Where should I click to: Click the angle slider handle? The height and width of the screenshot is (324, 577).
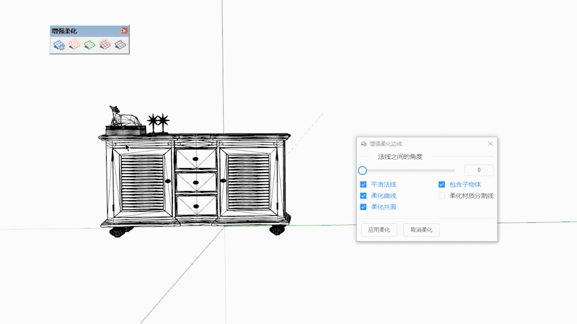pyautogui.click(x=362, y=170)
